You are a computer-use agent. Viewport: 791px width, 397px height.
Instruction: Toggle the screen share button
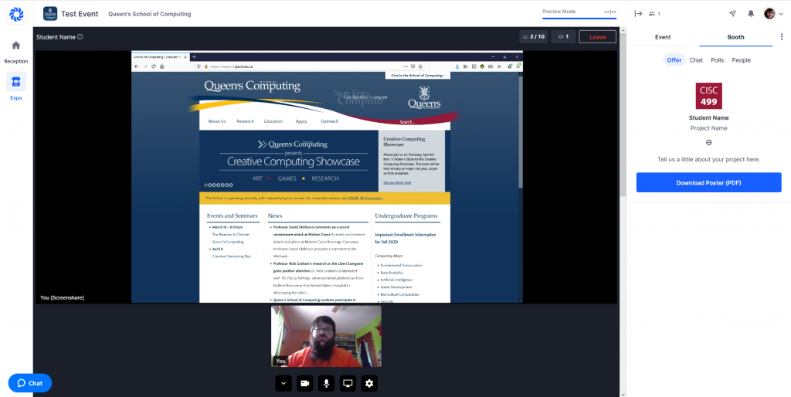pyautogui.click(x=348, y=383)
